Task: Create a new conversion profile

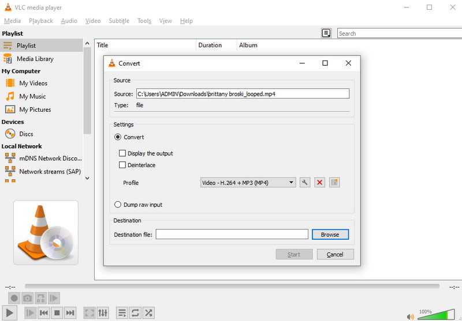Action: tap(334, 183)
